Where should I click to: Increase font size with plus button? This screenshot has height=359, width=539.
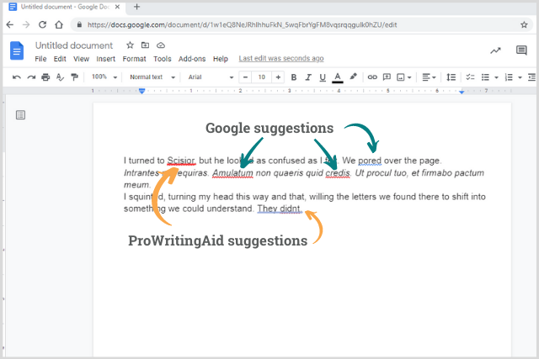point(278,77)
